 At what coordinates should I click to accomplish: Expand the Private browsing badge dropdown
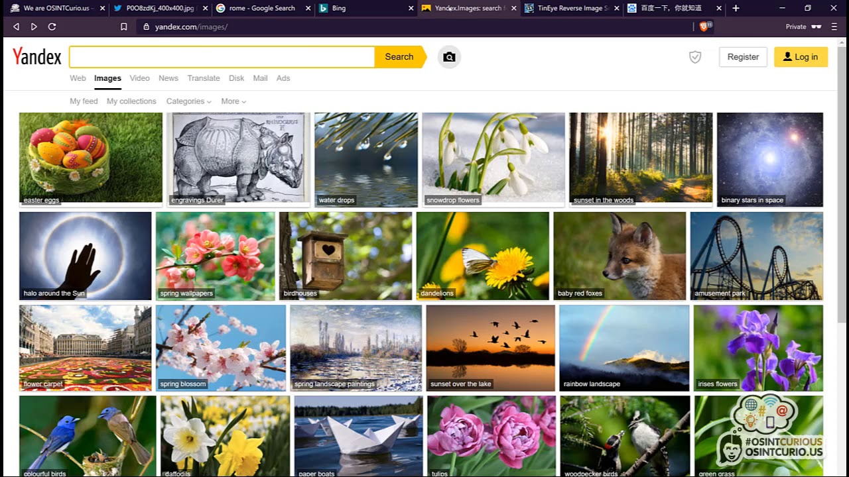[x=803, y=26]
